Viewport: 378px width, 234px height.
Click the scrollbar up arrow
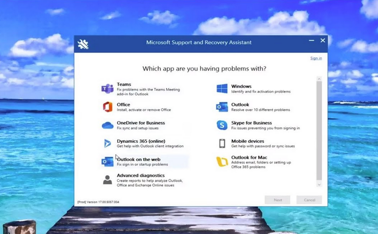tap(319, 79)
